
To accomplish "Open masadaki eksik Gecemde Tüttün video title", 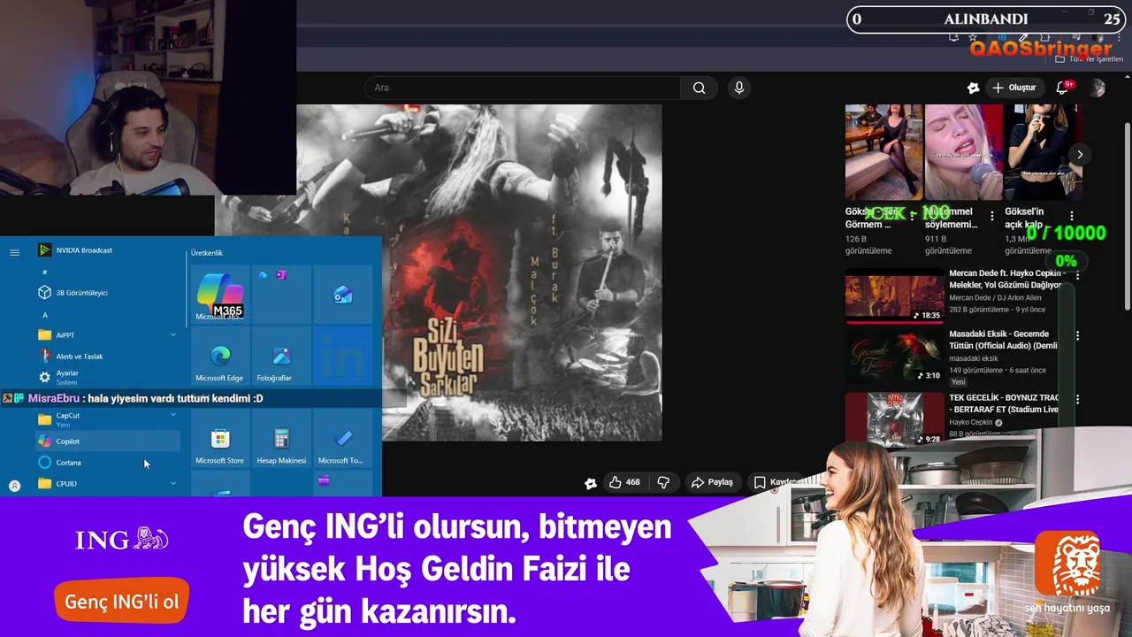I will pos(1004,340).
